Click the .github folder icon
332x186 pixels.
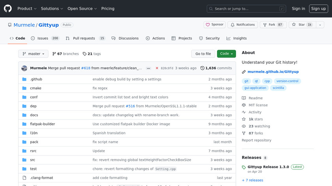point(25,79)
